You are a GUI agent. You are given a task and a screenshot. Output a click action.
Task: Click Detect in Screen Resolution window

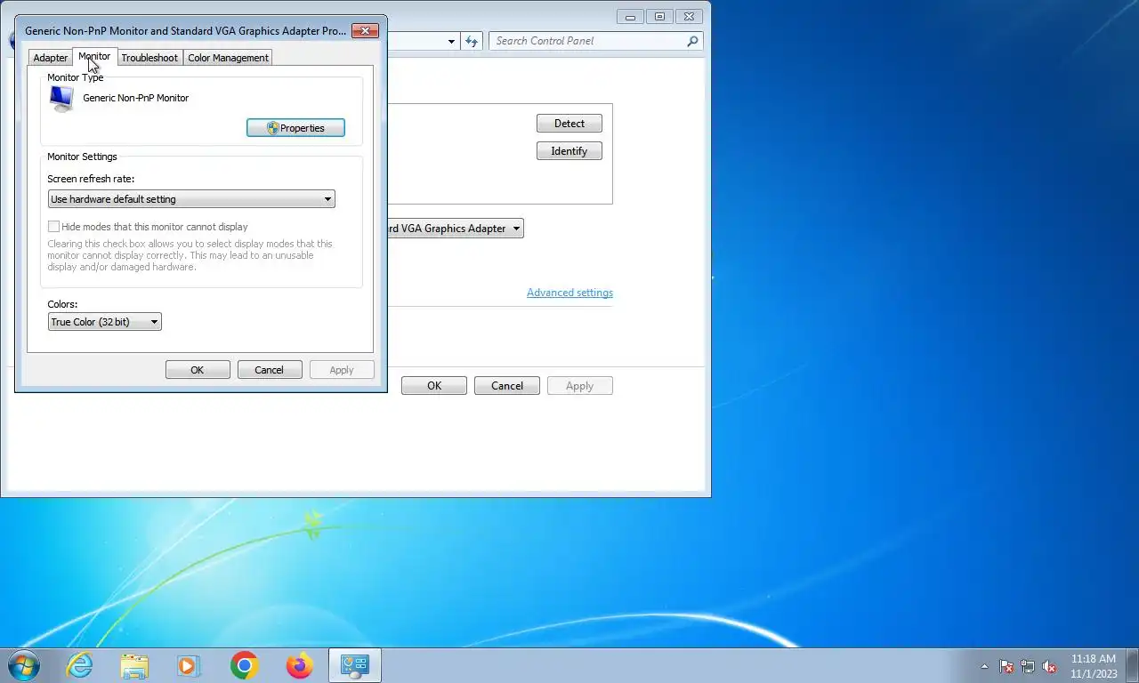(x=569, y=124)
